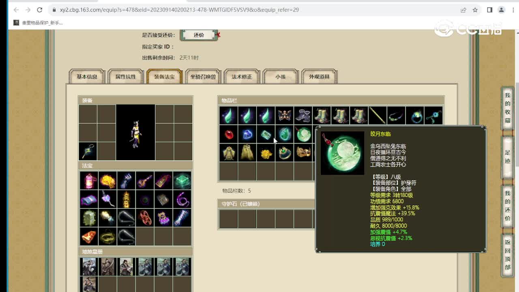The height and width of the screenshot is (292, 519).
Task: Select the green jade platform 法宝 icon
Action: click(182, 180)
